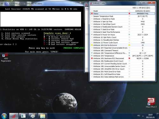Open the taskbar clock showing 18:07
159x119 pixels.
tap(150, 116)
